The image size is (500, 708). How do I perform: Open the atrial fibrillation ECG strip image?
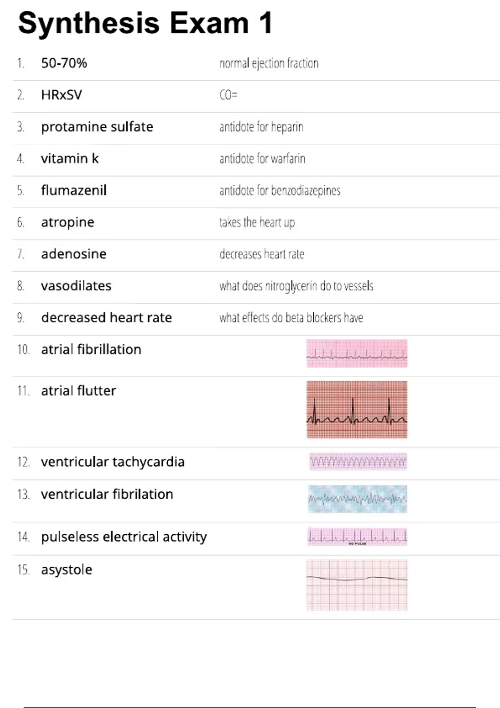(357, 353)
